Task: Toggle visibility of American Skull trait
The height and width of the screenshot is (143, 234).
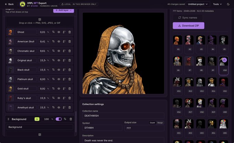Action: [59, 42]
